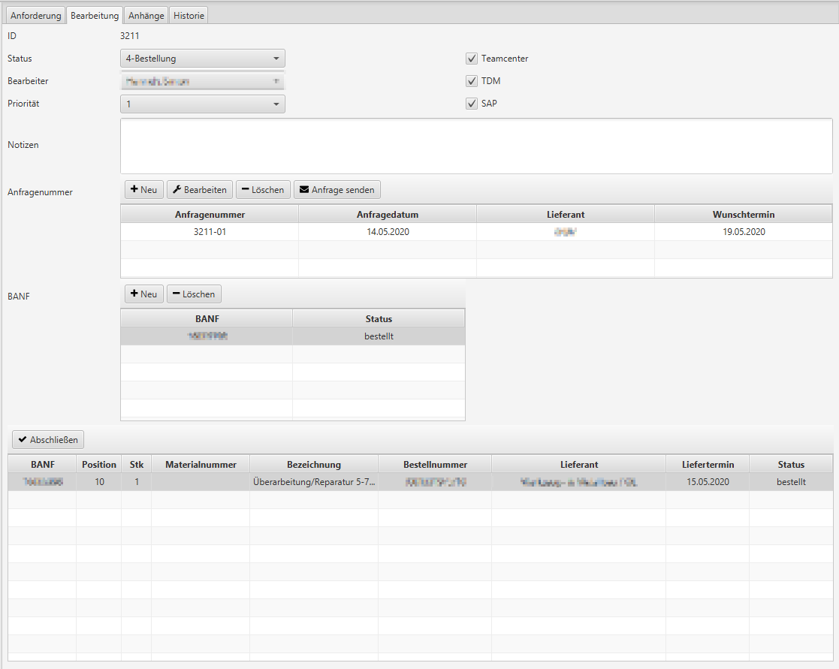Click the minus icon on BANF Löschen button

(177, 294)
